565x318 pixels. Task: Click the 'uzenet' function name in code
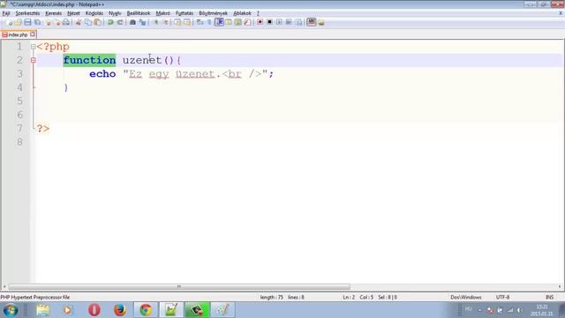pos(142,60)
